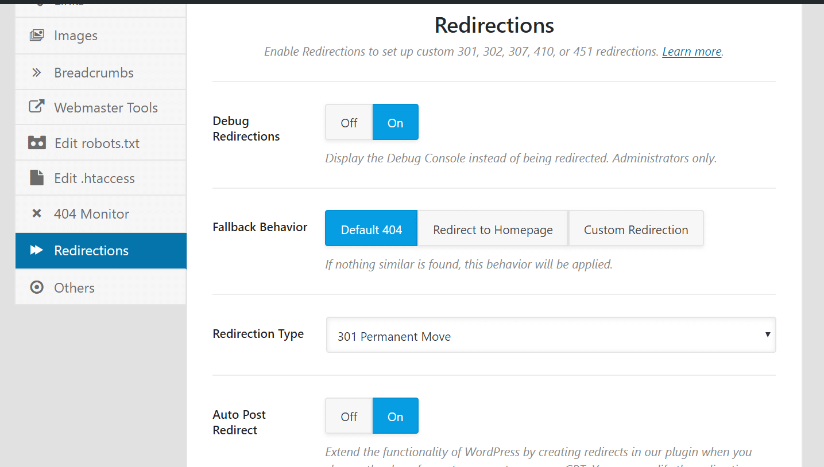Image resolution: width=824 pixels, height=467 pixels.
Task: Choose Custom Redirection fallback behavior
Action: (636, 229)
